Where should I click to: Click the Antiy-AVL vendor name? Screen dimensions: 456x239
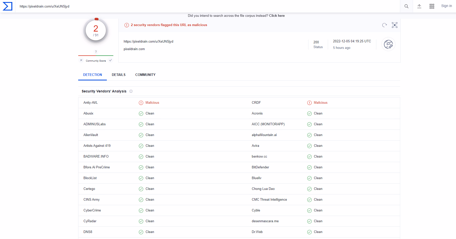tap(90, 103)
